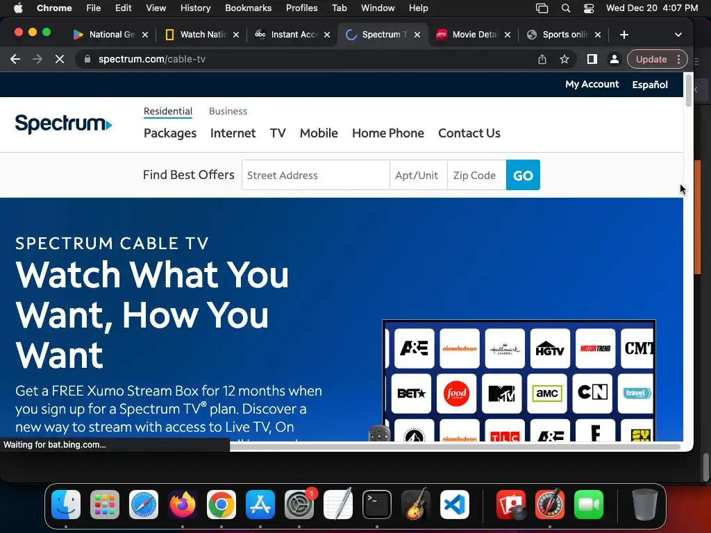This screenshot has height=533, width=711.
Task: Open a new tab with plus
Action: pos(624,35)
